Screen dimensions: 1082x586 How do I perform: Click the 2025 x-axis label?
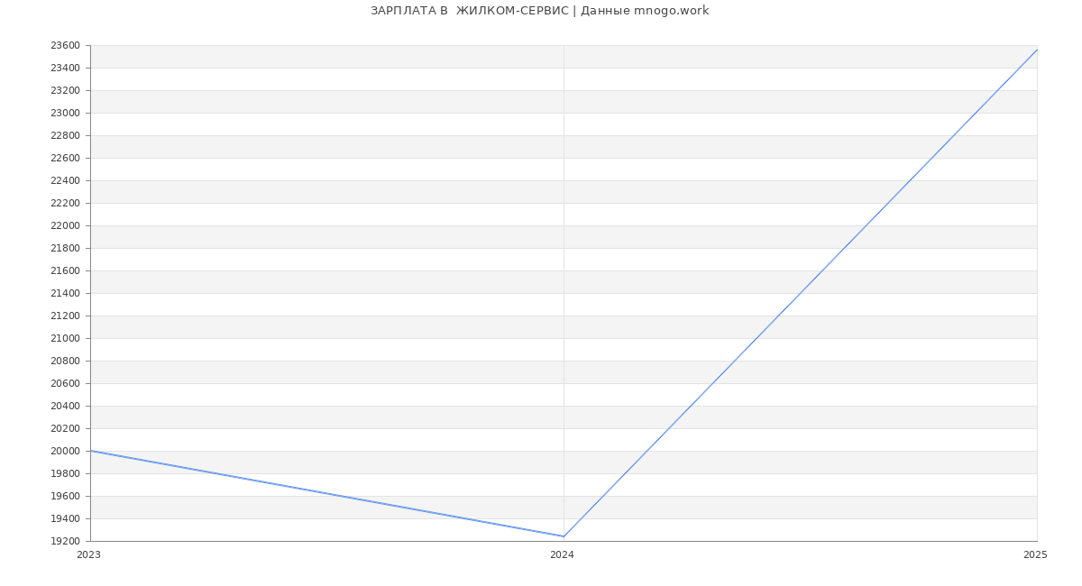point(1035,554)
